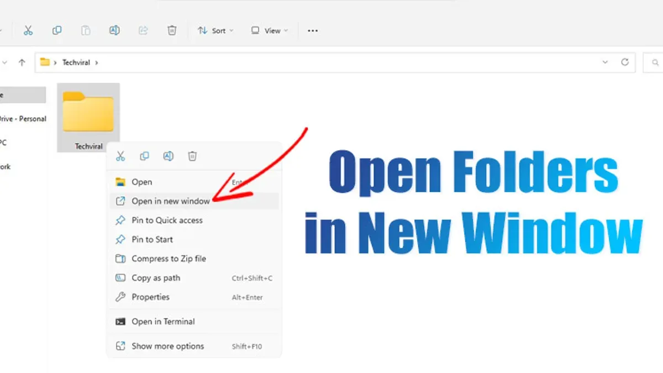Screen dimensions: 663x373
Task: Click the Copy icon in the top toolbar
Action: click(57, 31)
